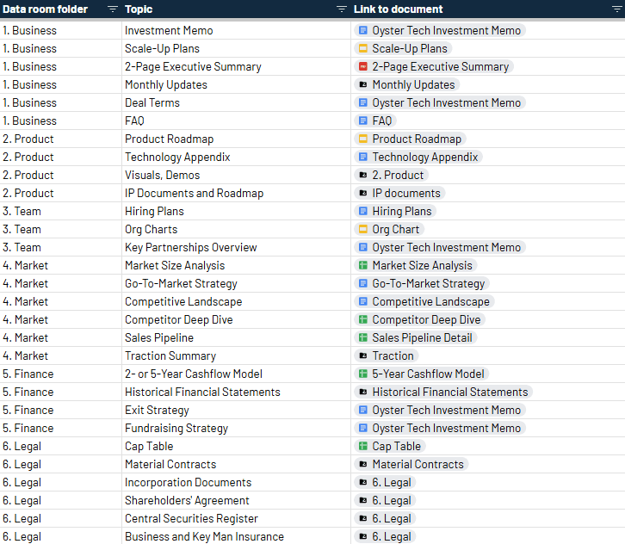The width and height of the screenshot is (625, 544).
Task: Click folder icon beside Historical Financial Statements link
Action: (363, 392)
